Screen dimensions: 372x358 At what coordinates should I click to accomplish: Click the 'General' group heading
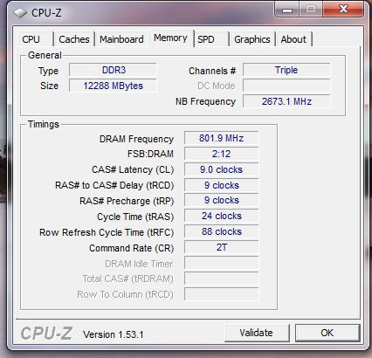pyautogui.click(x=45, y=55)
